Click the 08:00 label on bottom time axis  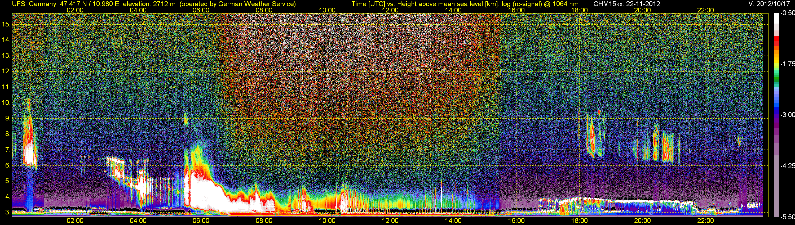[264, 221]
